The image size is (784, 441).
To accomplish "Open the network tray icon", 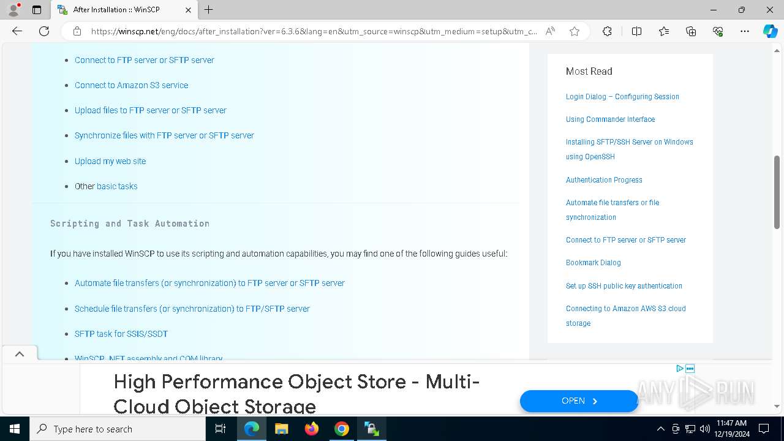I will point(690,429).
